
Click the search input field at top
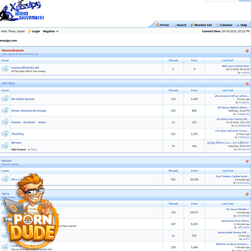[x=221, y=1]
